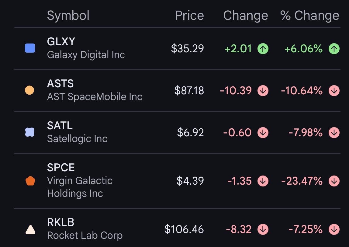
Task: Click green up arrow beside +2.01 change
Action: click(x=263, y=49)
